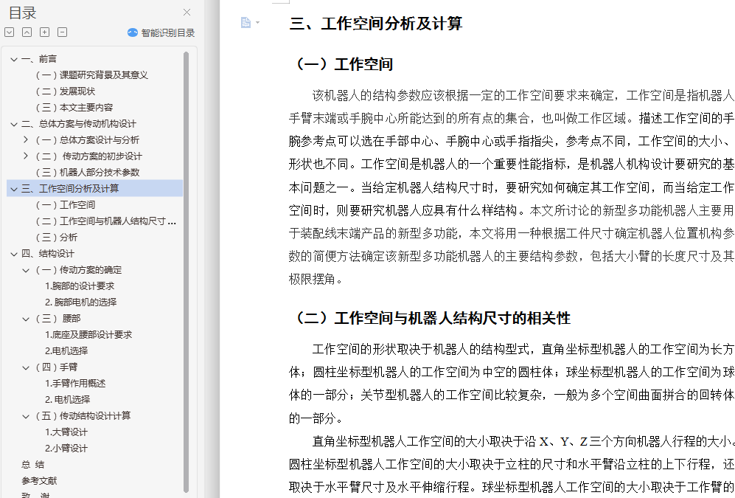Image resolution: width=735 pixels, height=498 pixels.
Task: Click the 智能识别目录 button
Action: pos(161,32)
